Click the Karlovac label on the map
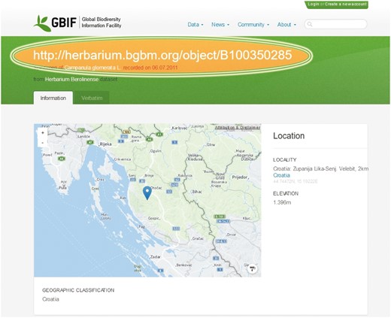 179,128
